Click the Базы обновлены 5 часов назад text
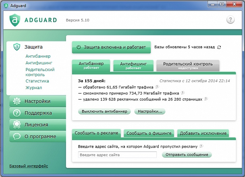This screenshot has height=177, width=245. (185, 47)
